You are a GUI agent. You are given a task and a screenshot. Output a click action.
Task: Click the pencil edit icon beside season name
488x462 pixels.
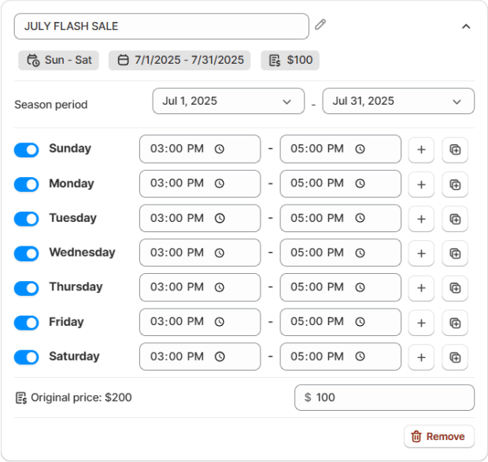pos(320,24)
